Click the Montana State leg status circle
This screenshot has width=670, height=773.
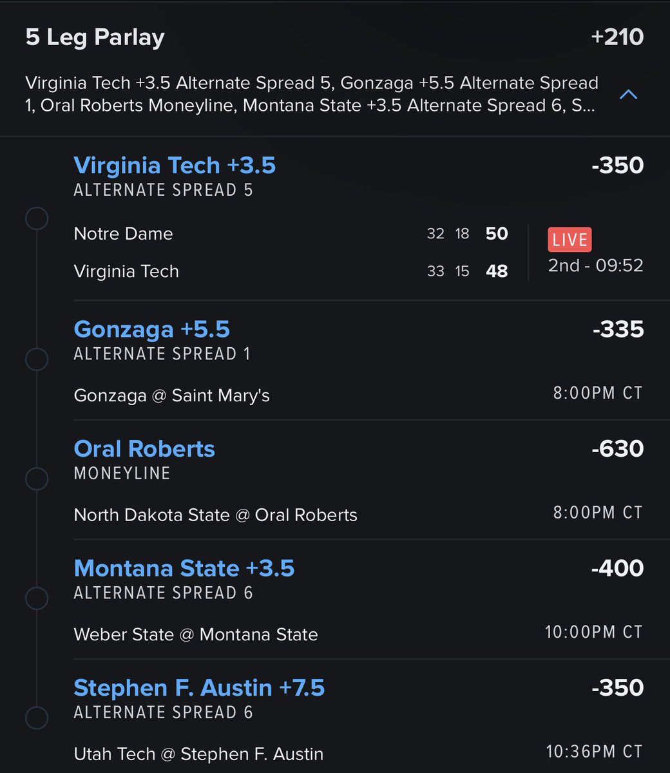[x=37, y=598]
